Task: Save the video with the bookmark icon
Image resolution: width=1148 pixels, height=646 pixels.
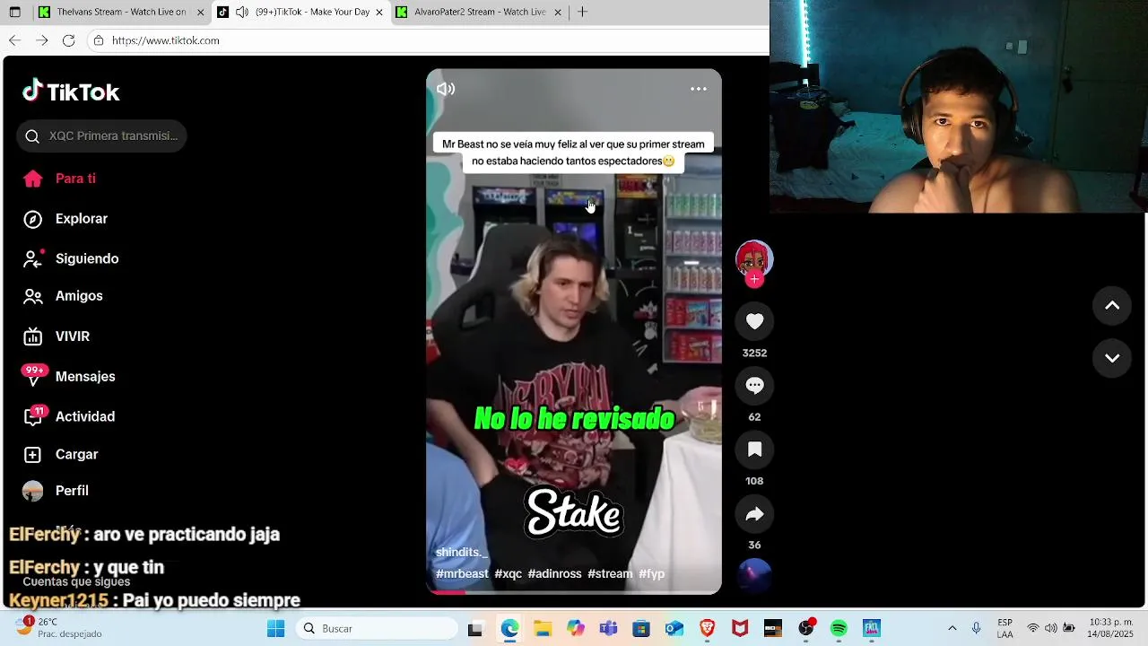Action: point(754,450)
